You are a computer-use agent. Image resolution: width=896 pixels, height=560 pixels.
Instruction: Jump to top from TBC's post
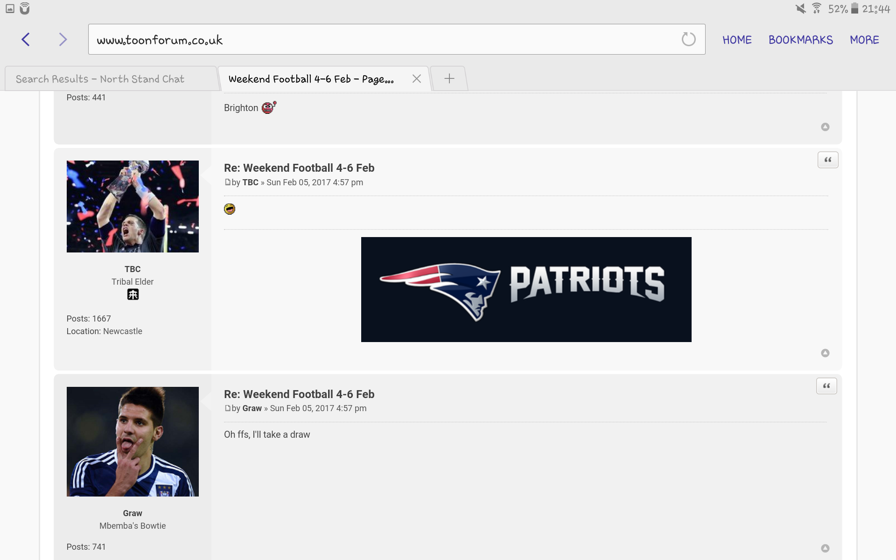825,353
